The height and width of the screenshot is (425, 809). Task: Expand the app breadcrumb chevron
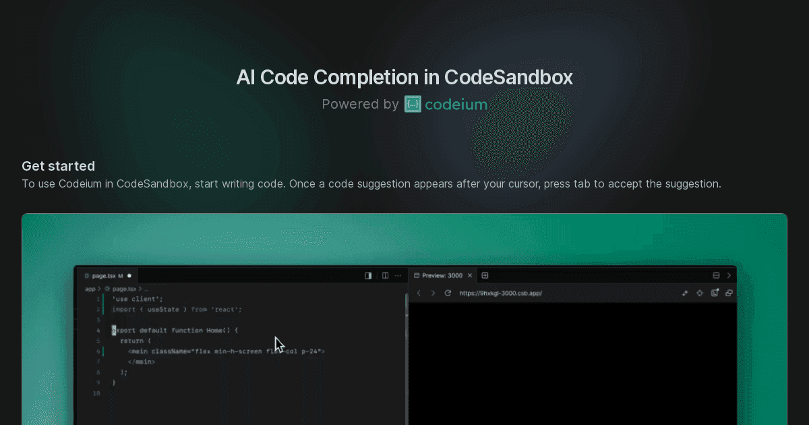(x=99, y=288)
